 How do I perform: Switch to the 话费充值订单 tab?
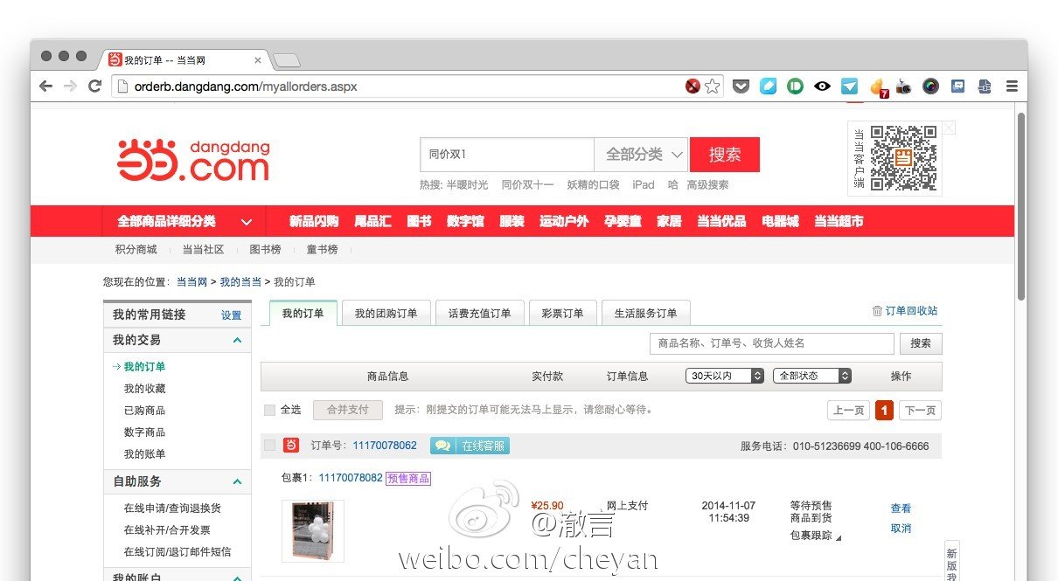(x=479, y=312)
